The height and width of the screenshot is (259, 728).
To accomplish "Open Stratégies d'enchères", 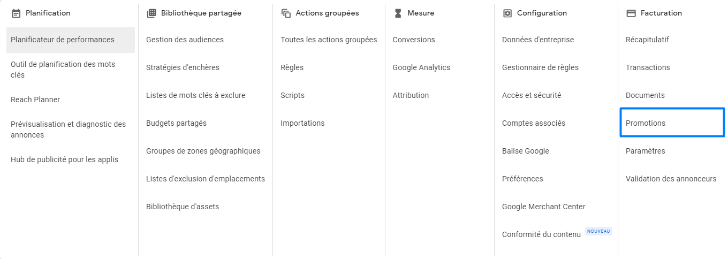I will pos(183,67).
